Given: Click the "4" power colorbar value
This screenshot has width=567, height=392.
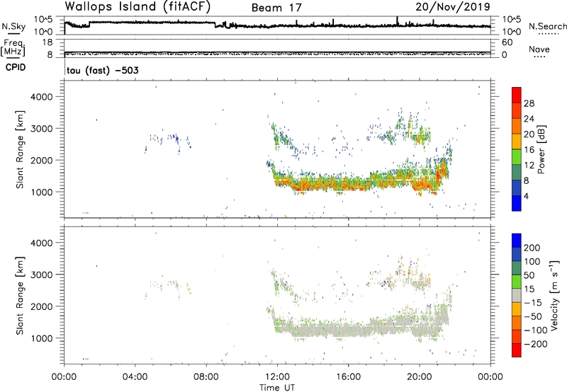Looking at the screenshot, I should pyautogui.click(x=527, y=196).
